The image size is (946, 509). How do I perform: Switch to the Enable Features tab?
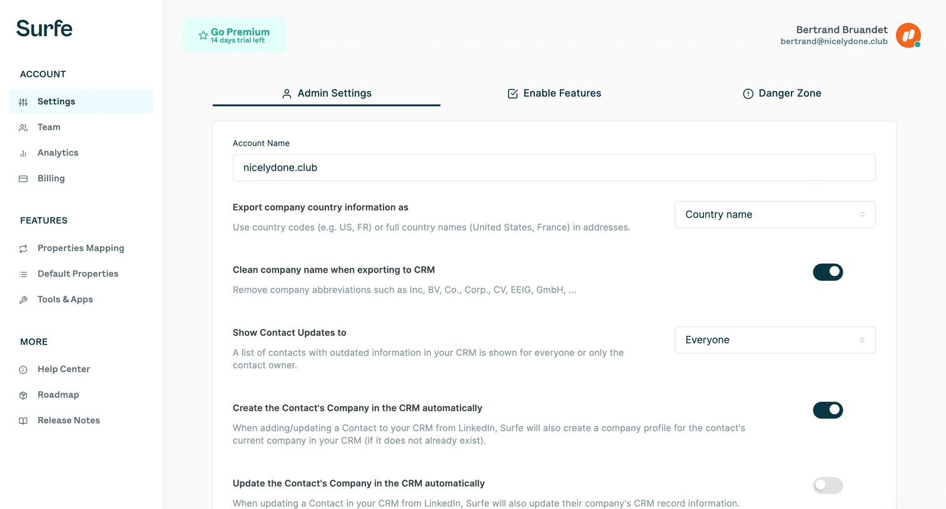click(x=554, y=93)
